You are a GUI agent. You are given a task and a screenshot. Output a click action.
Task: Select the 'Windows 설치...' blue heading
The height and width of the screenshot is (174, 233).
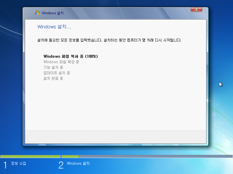tap(54, 27)
